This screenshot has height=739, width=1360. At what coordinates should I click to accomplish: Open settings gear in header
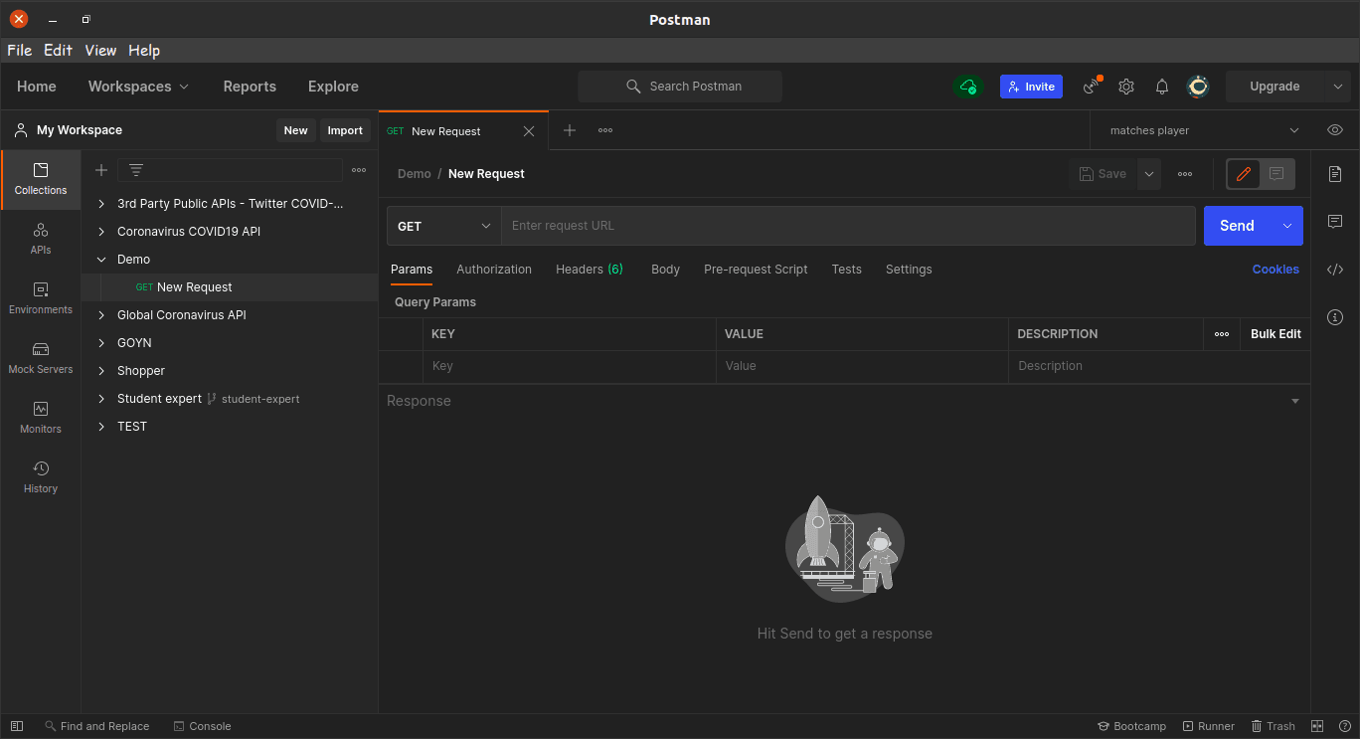coord(1126,87)
